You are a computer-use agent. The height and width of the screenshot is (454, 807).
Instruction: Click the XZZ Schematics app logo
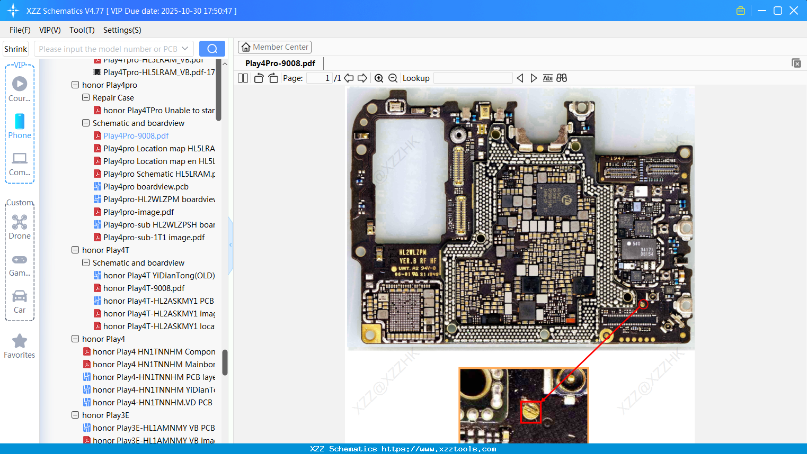(13, 11)
